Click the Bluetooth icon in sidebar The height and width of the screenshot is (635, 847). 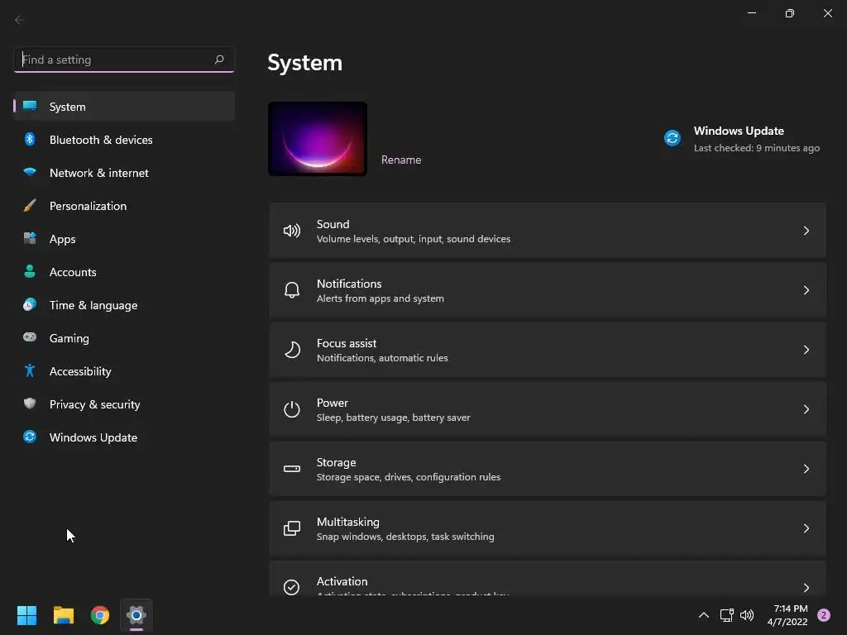(30, 139)
